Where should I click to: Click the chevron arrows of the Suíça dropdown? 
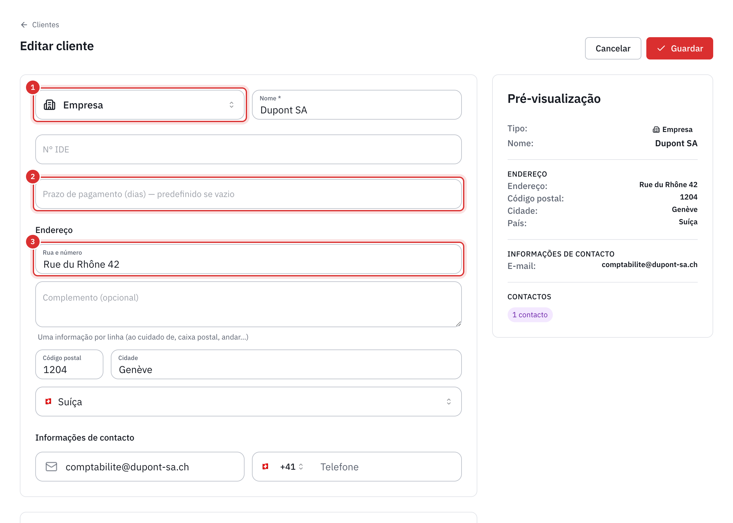[x=449, y=402]
